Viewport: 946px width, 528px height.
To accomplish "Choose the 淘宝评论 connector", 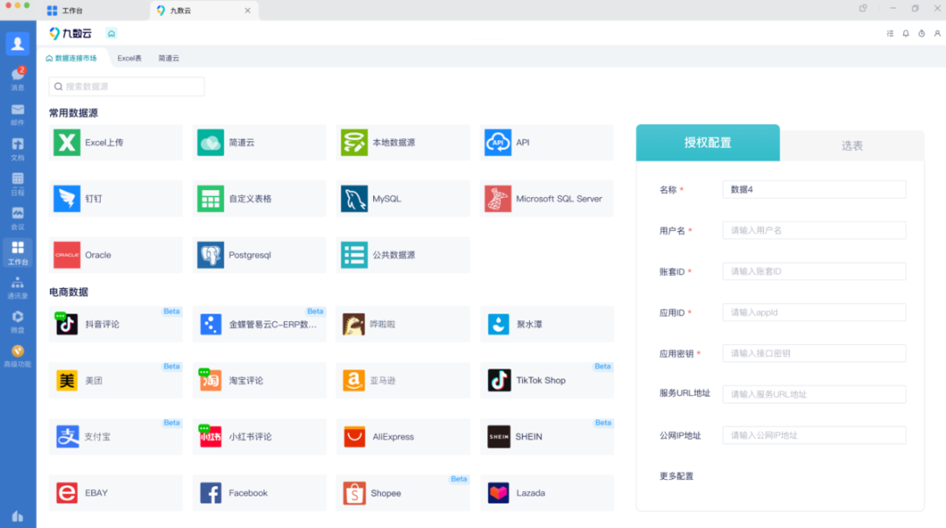I will point(259,380).
